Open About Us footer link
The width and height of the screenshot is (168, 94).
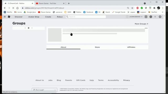40,80
